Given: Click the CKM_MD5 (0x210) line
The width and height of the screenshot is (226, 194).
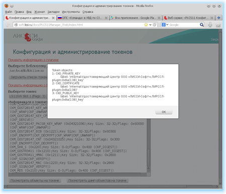Looking at the screenshot, I should [x=62, y=170].
